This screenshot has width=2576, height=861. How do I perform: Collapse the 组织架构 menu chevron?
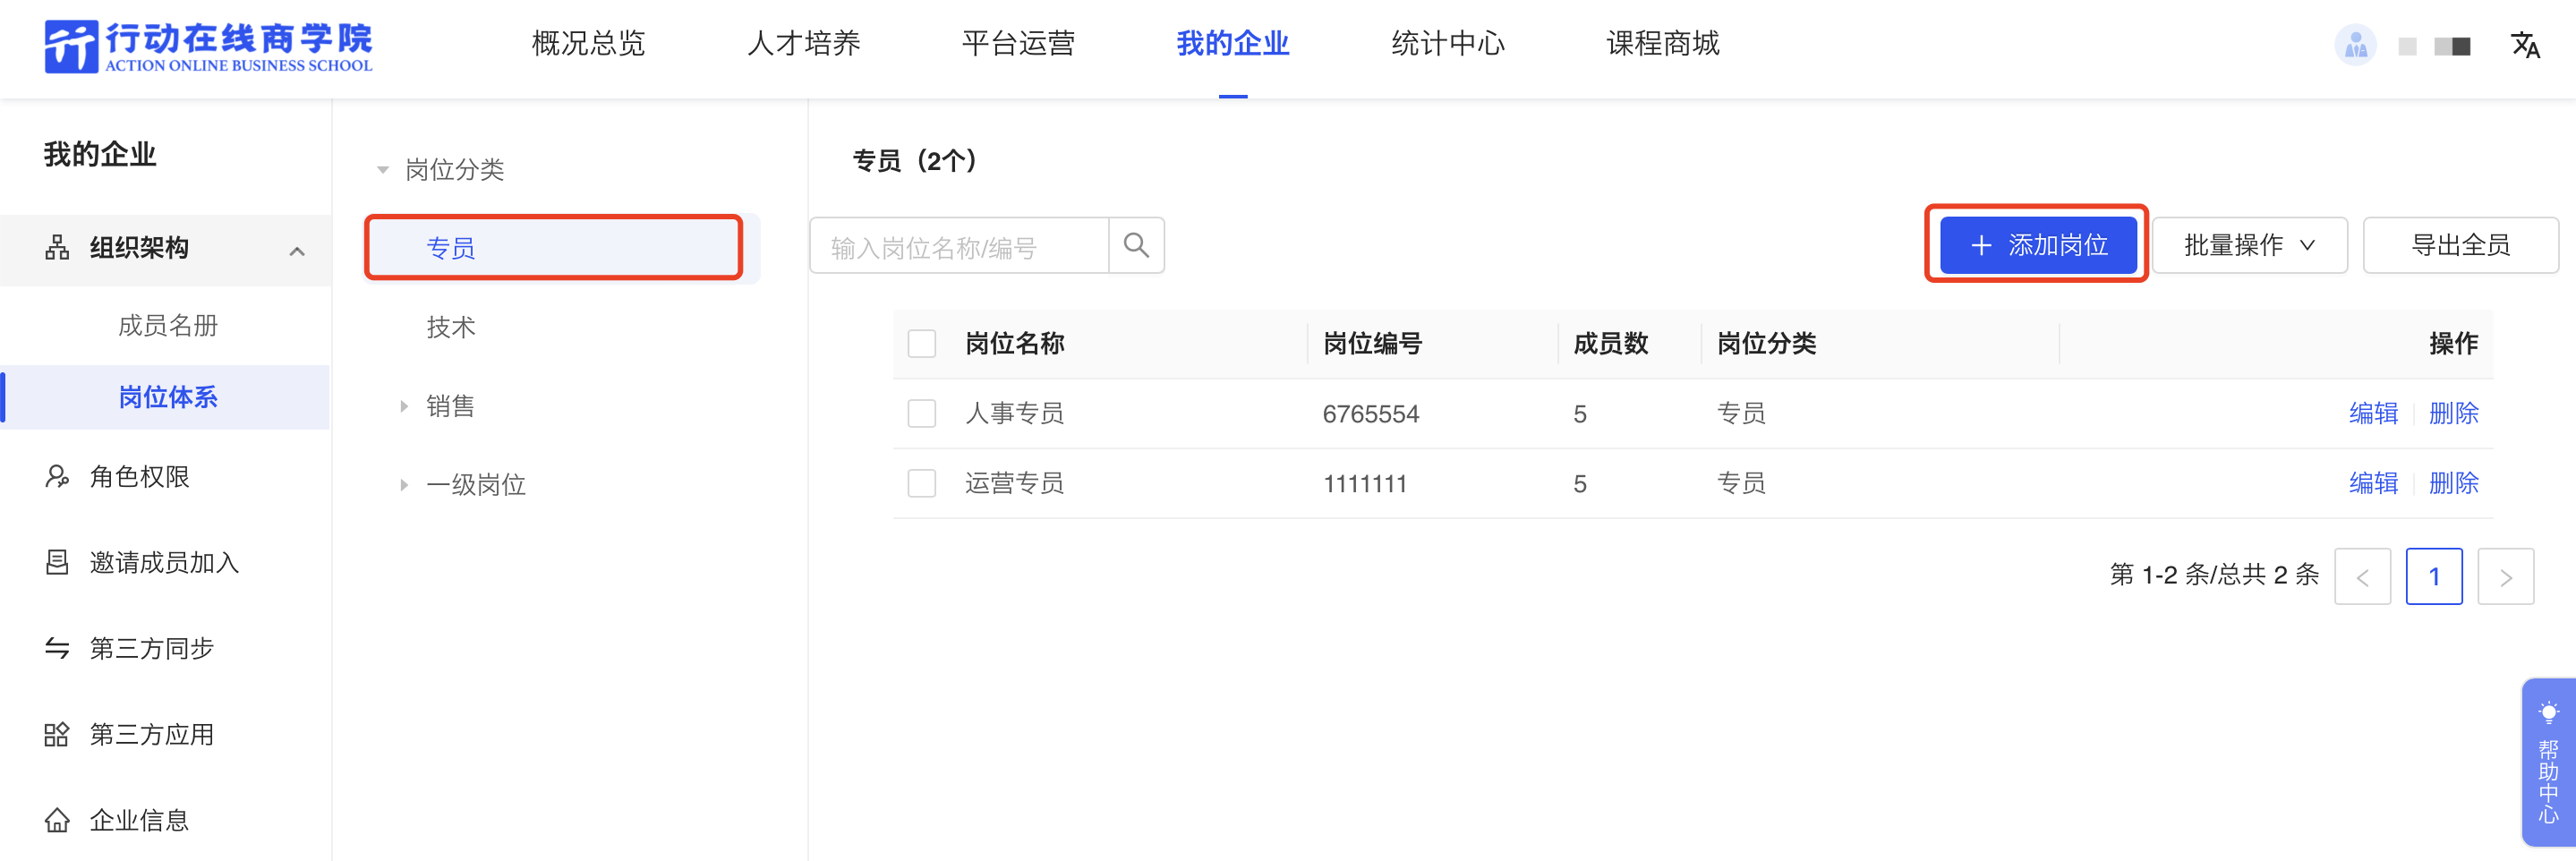pos(297,251)
